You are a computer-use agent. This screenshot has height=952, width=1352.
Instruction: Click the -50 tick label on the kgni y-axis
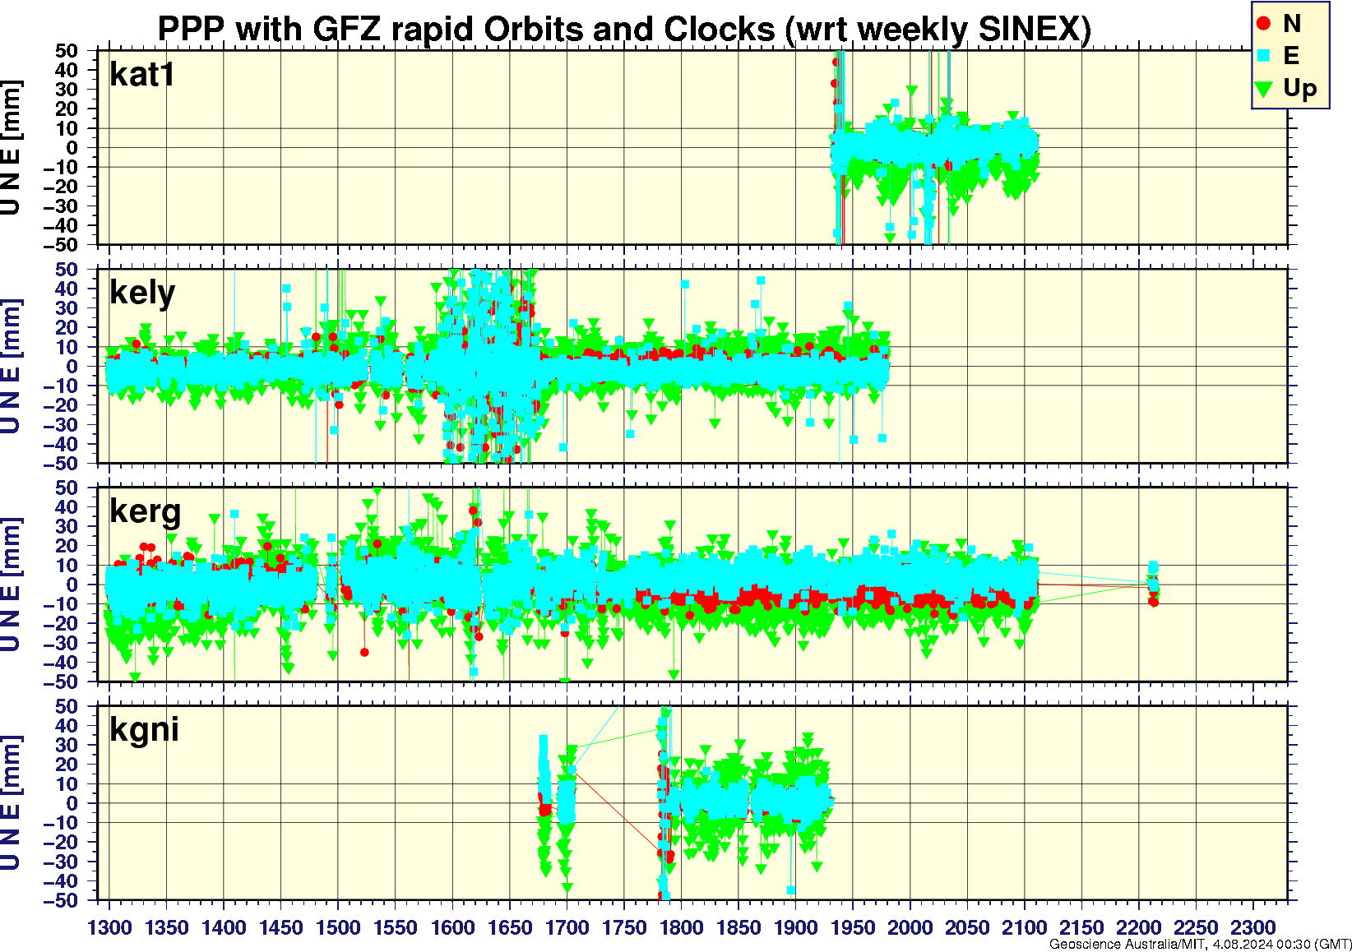[x=60, y=900]
